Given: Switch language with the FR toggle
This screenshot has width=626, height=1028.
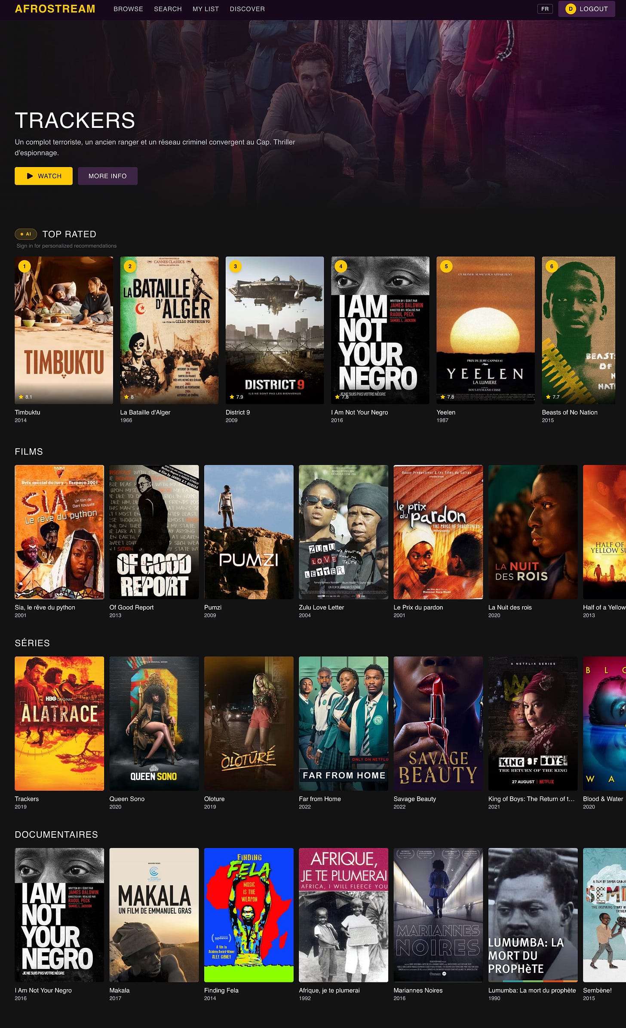Looking at the screenshot, I should pyautogui.click(x=545, y=9).
